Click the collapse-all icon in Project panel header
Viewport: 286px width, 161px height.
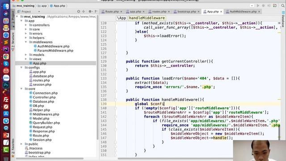(x=84, y=12)
